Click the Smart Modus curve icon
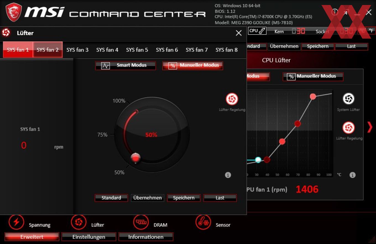This screenshot has width=376, height=244. pos(106,66)
